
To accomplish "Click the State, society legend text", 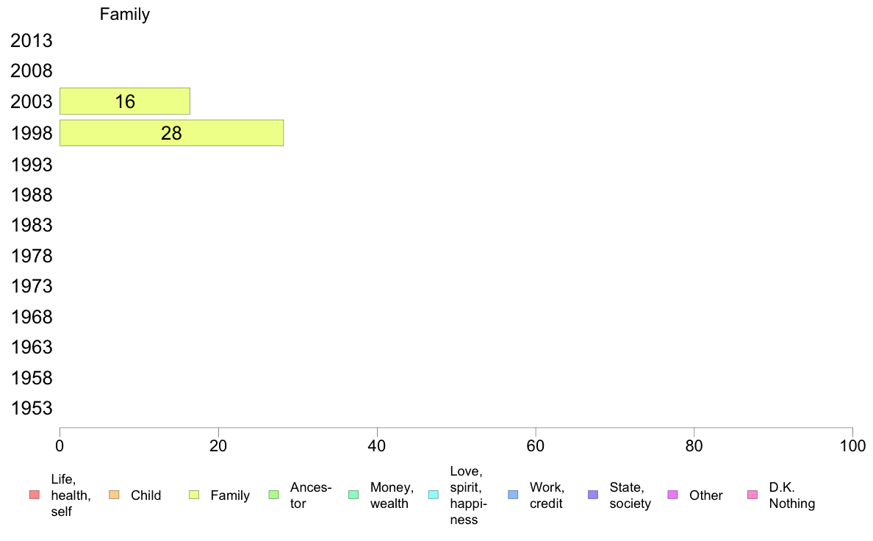I will coord(630,495).
